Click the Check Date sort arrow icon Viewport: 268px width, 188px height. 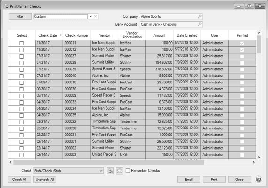tap(61, 35)
